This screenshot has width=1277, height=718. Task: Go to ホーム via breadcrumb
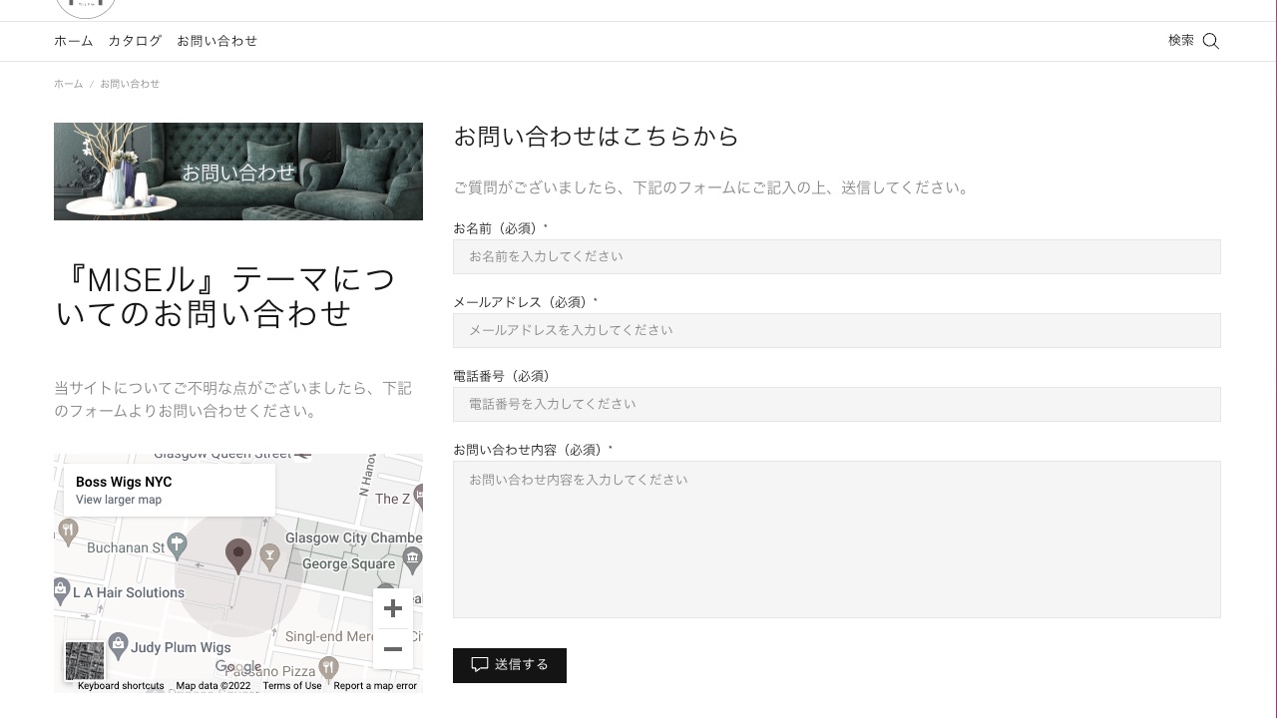[x=68, y=84]
